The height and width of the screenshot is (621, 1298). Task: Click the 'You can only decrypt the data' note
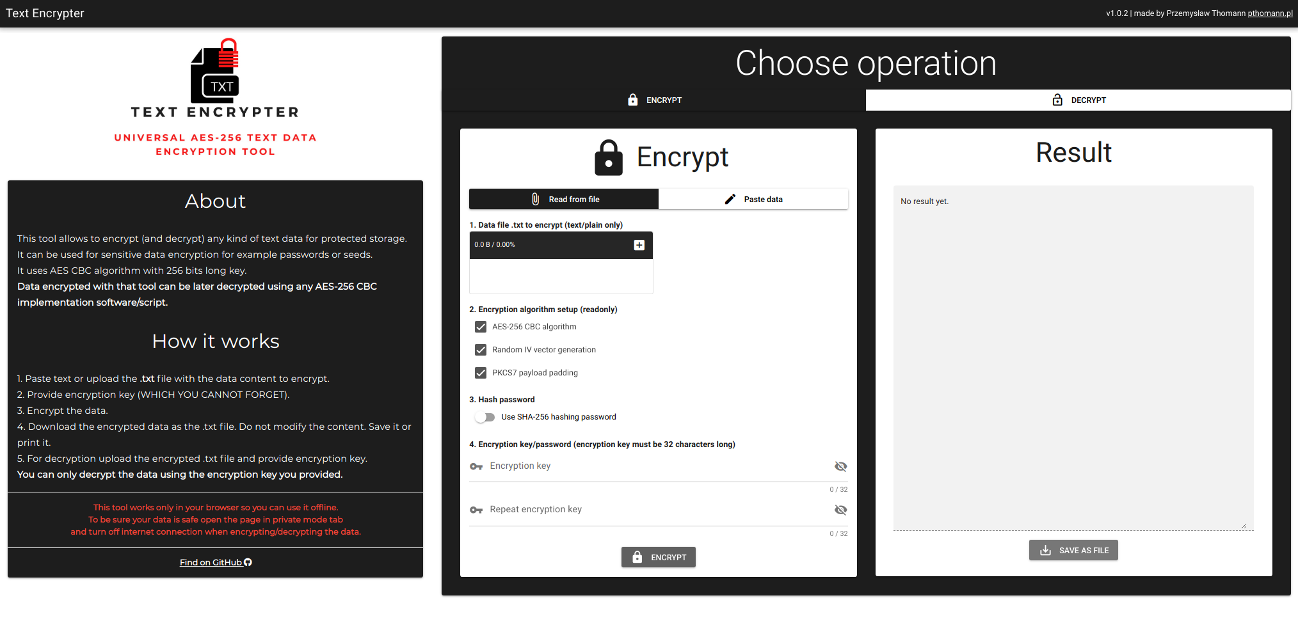(x=180, y=475)
